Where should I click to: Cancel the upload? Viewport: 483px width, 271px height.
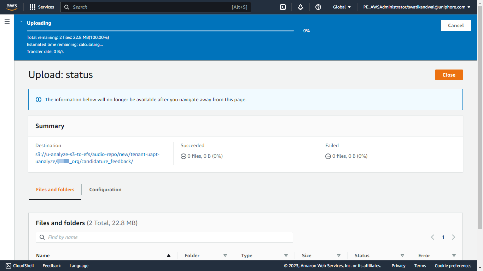(x=456, y=25)
